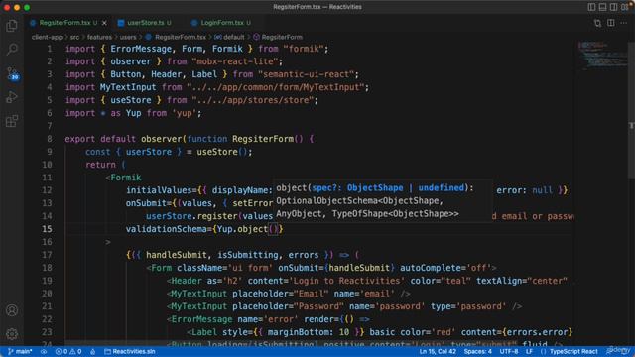This screenshot has height=357, width=635.
Task: Click TypeScript React language mode
Action: click(573, 351)
